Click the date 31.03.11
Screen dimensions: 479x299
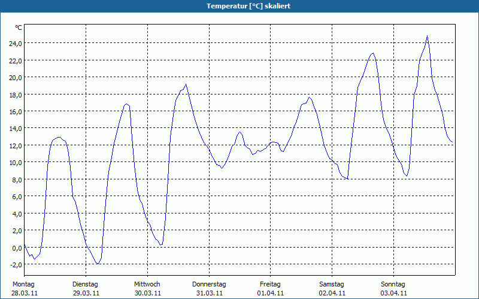[x=209, y=293]
